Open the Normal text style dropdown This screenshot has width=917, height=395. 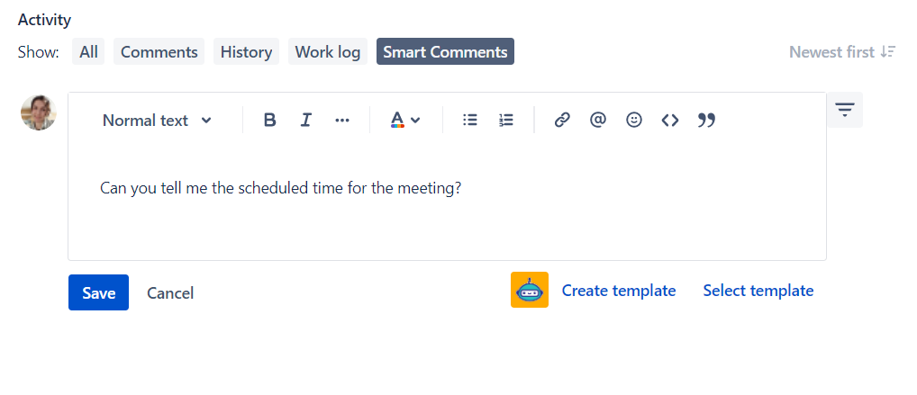coord(157,120)
